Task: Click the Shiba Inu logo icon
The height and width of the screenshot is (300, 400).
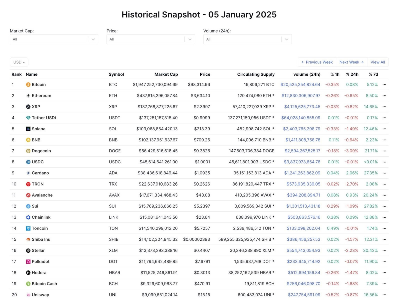Action: 28,239
